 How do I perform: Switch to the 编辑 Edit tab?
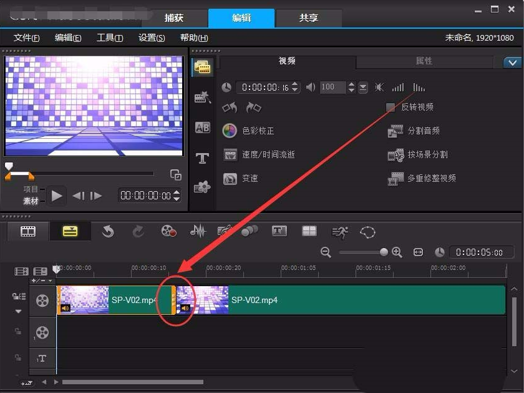tap(241, 18)
